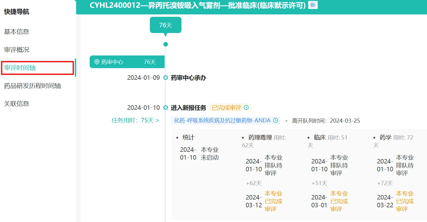Select timeline node for 2024-01-10 进入新报任务
The width and height of the screenshot is (427, 222).
pos(166,107)
